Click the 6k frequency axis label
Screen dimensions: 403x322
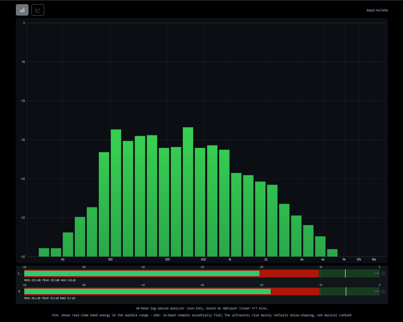(x=323, y=259)
